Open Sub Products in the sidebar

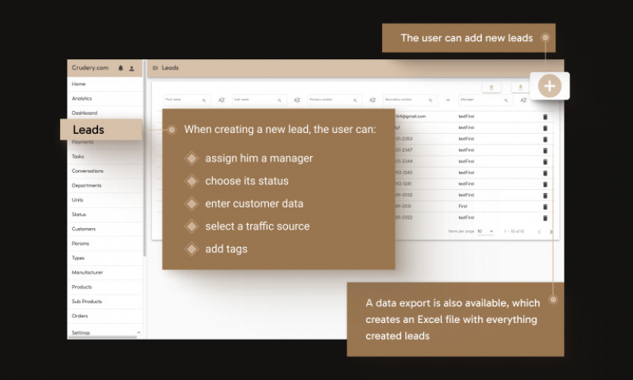(x=105, y=302)
